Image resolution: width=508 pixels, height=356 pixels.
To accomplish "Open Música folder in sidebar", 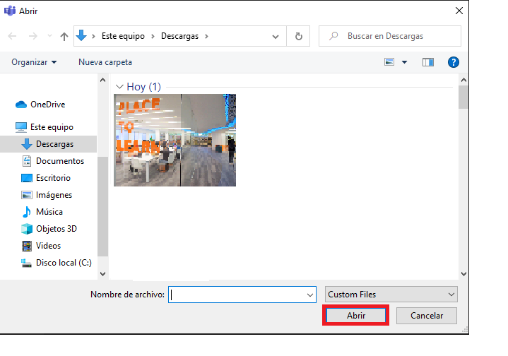I will point(49,212).
